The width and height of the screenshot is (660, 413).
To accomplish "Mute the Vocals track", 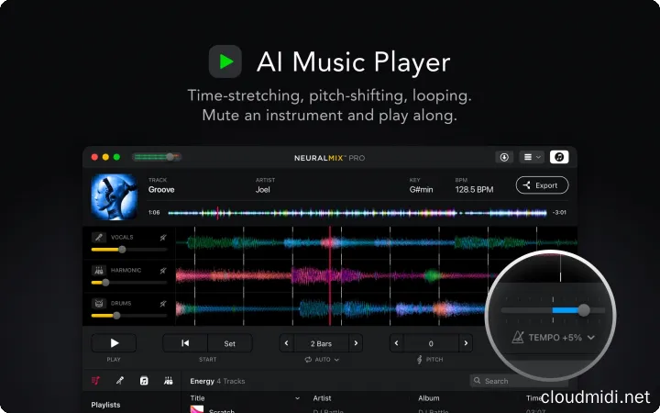I will 163,237.
